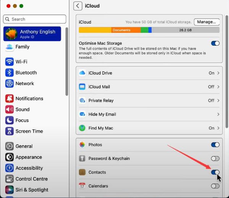The height and width of the screenshot is (198, 229).
Task: Go back with the back arrow button
Action: point(78,6)
